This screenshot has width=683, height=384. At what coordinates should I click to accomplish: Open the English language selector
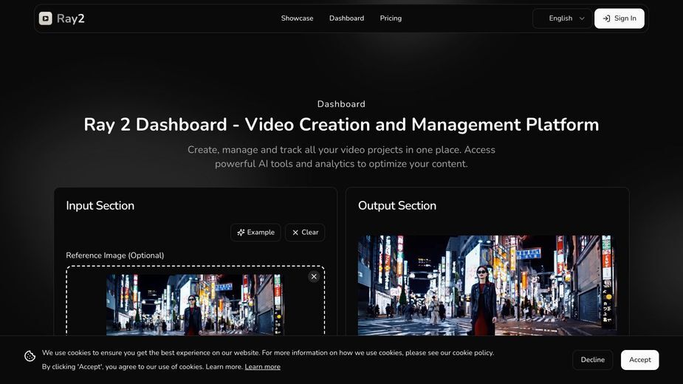coord(562,18)
